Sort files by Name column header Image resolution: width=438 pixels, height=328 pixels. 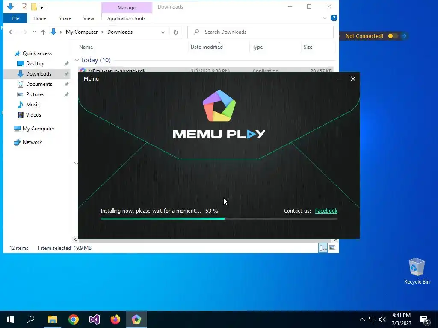point(86,47)
